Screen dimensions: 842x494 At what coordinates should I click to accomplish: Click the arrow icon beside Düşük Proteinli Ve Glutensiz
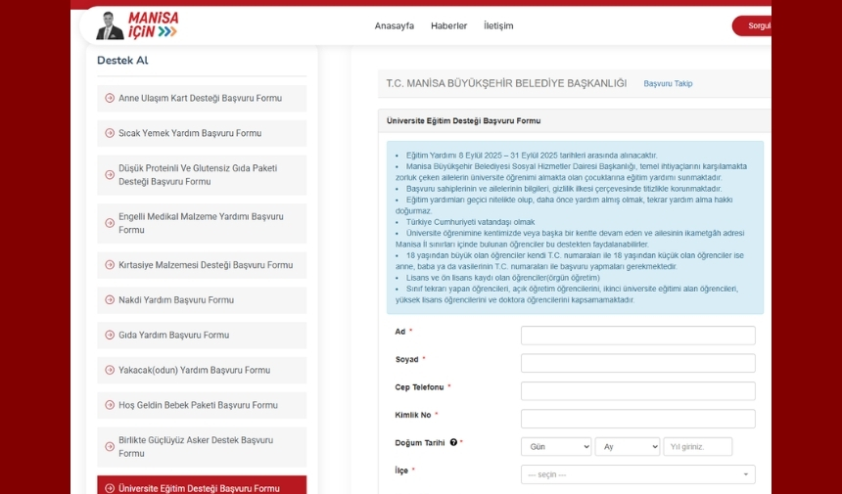pyautogui.click(x=110, y=175)
